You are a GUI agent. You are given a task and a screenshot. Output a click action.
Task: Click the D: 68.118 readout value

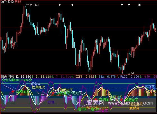tap(43, 77)
